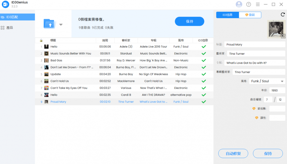Select the title 'Music Sounds Better With You'
This screenshot has height=164, width=287.
pos(71,54)
